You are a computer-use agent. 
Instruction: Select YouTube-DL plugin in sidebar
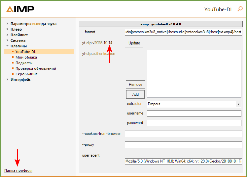[26, 52]
